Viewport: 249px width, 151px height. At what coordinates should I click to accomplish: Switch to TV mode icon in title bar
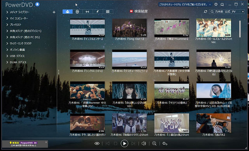click(222, 4)
